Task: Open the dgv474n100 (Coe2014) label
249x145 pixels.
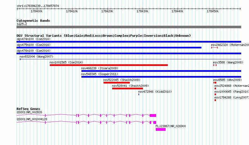Action: tap(34, 39)
